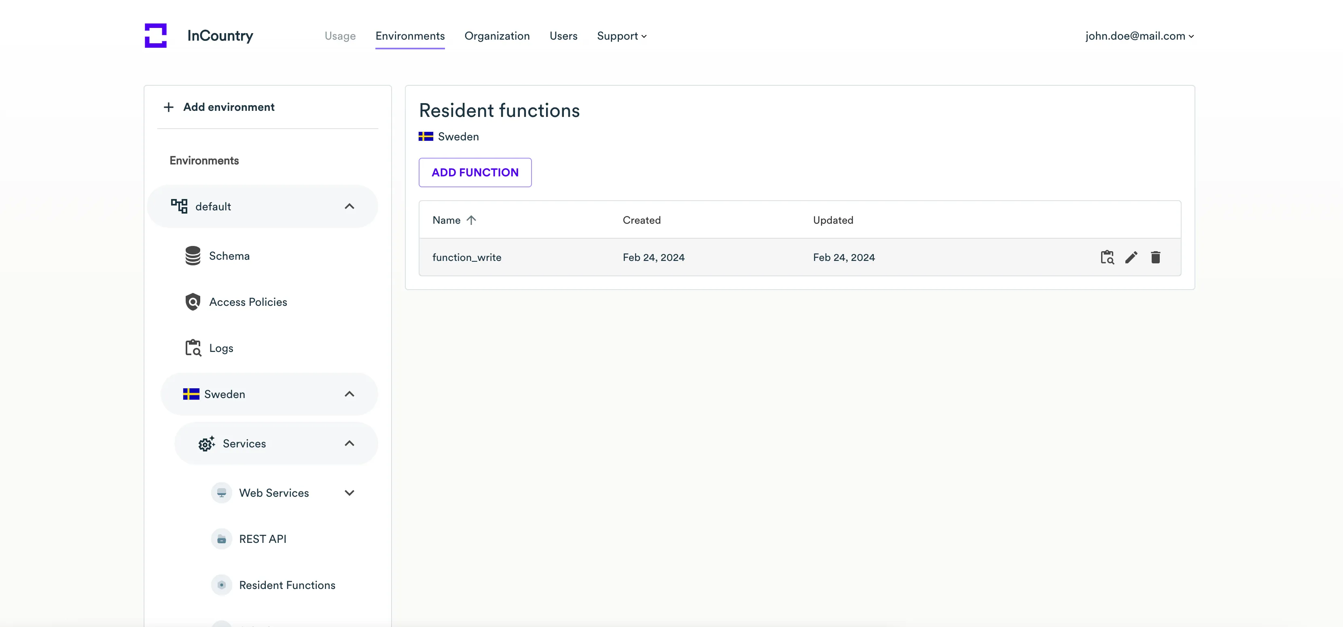Expand the Web Services submenu

tap(350, 493)
